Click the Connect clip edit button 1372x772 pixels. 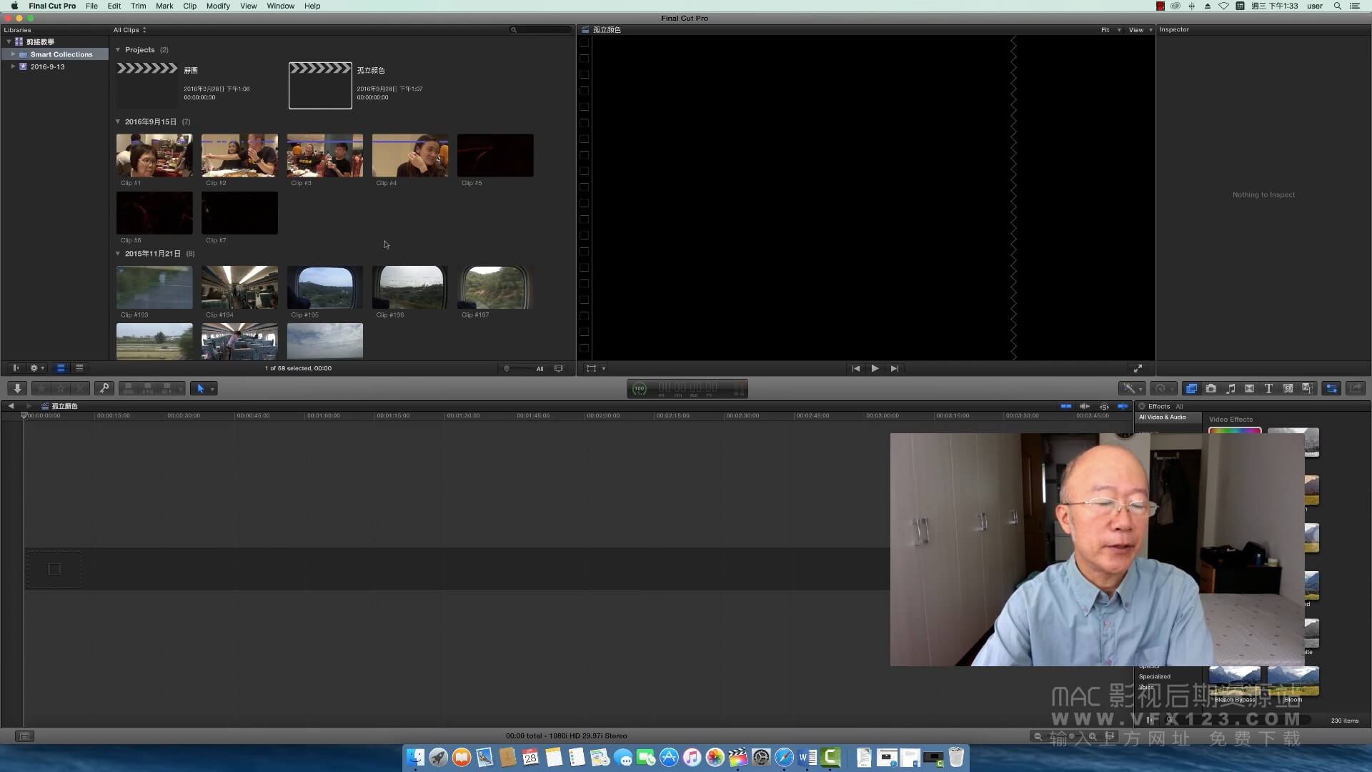[x=129, y=388]
